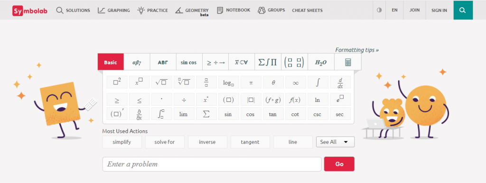Change the language with the EN button
This screenshot has height=183, width=486.
[x=394, y=10]
